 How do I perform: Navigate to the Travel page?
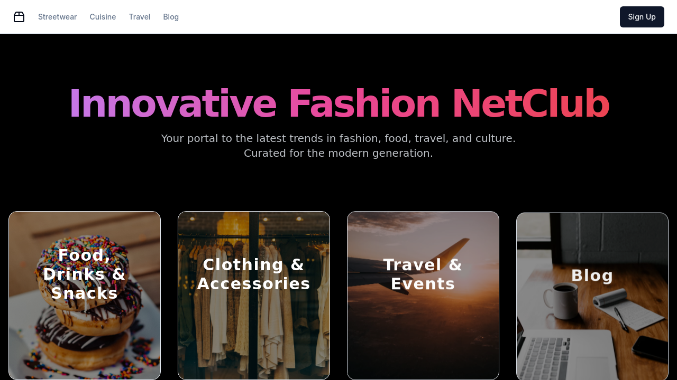click(x=140, y=16)
